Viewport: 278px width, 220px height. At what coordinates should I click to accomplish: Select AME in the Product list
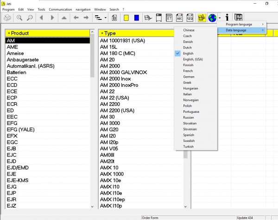pos(48,47)
